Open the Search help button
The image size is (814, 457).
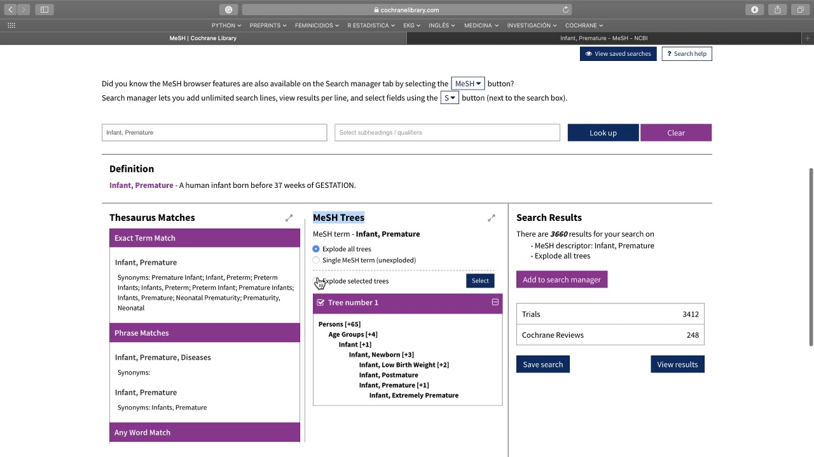pyautogui.click(x=687, y=54)
